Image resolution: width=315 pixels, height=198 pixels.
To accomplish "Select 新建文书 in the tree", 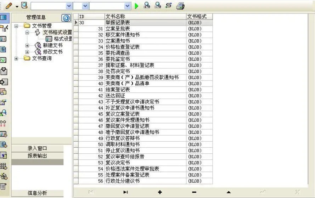I will click(53, 45).
